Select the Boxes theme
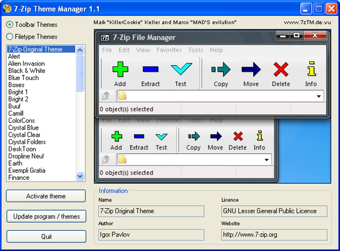340x251 pixels. [x=41, y=85]
